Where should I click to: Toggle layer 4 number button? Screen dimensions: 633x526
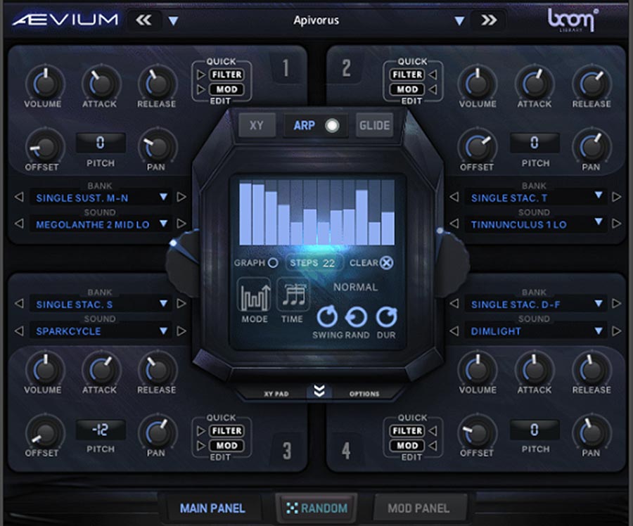(346, 451)
